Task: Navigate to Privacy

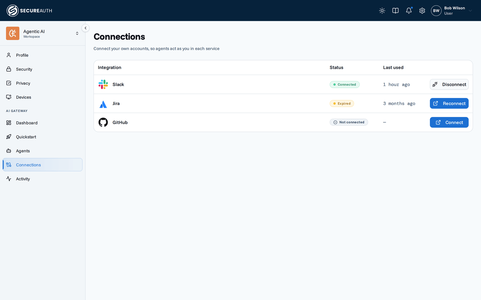Action: pyautogui.click(x=42, y=83)
